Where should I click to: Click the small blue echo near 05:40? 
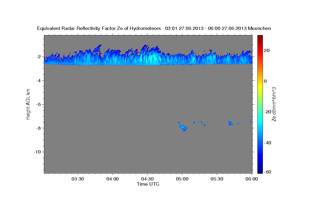click(230, 123)
